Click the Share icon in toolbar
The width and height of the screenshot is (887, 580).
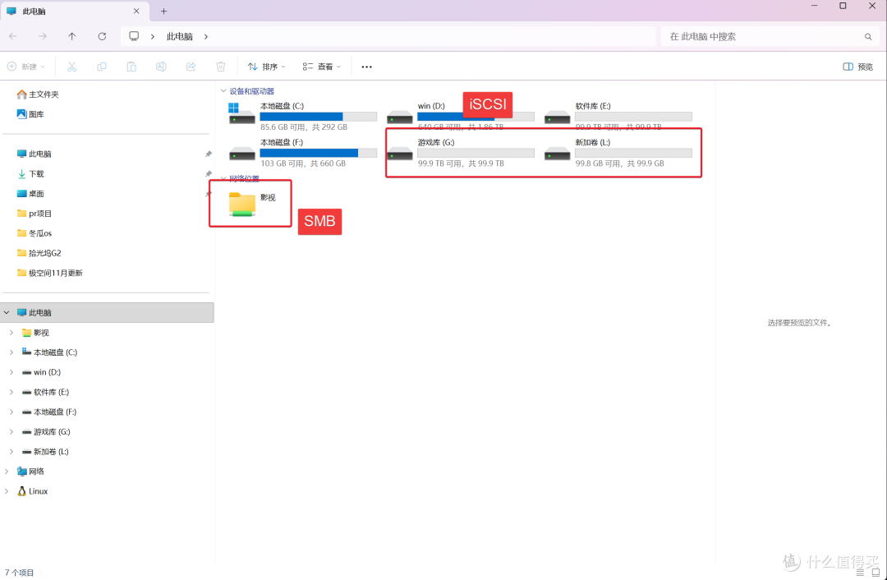point(191,67)
